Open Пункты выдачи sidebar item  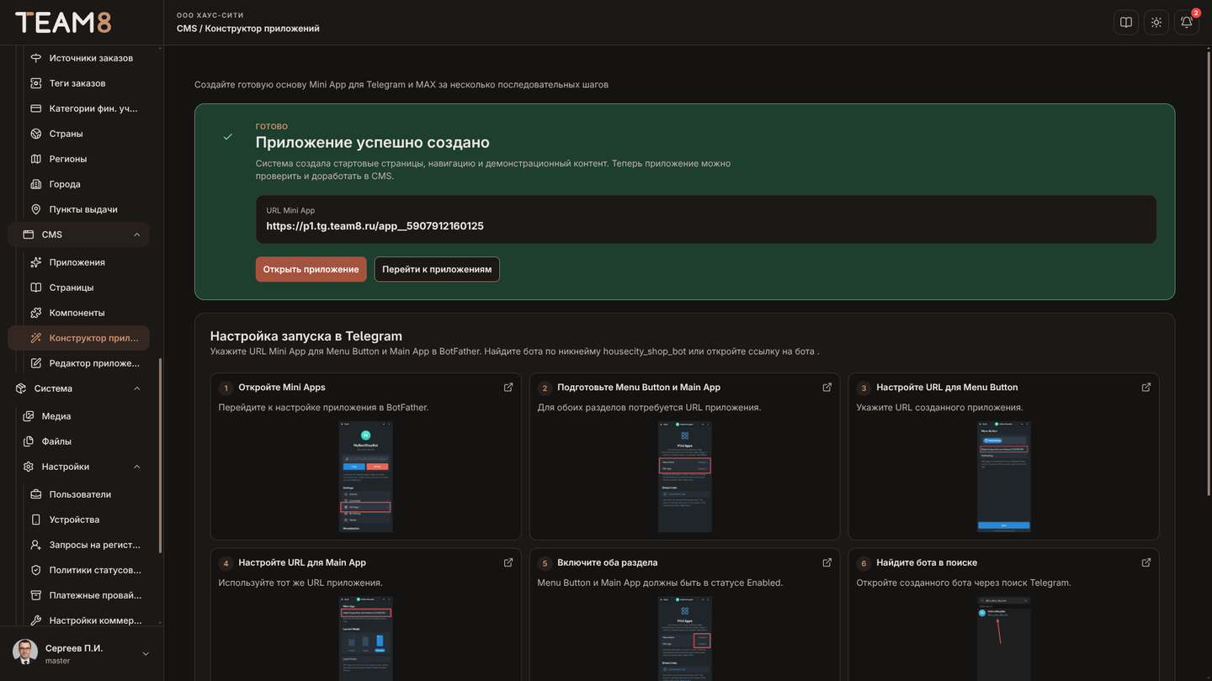tap(82, 209)
